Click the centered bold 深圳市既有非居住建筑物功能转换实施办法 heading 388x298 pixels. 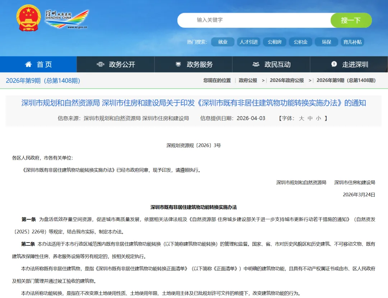pyautogui.click(x=194, y=207)
